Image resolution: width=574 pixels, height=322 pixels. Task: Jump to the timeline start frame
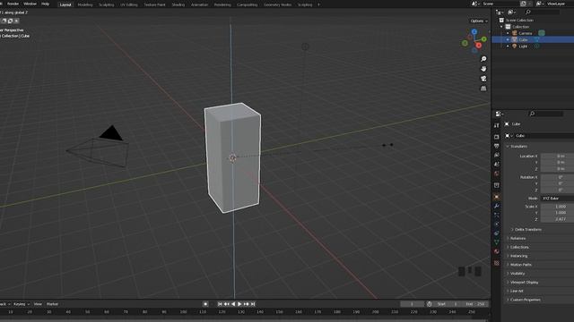(x=220, y=304)
